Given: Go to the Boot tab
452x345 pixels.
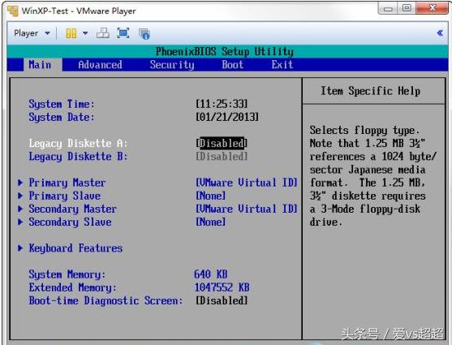Looking at the screenshot, I should 233,65.
